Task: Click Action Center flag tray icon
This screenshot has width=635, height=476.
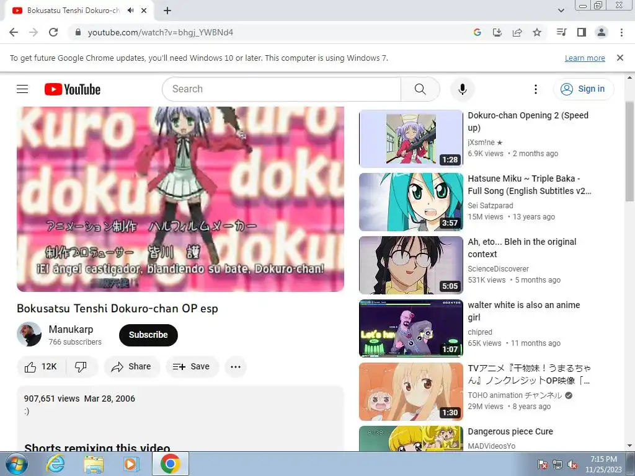Action: (x=542, y=465)
